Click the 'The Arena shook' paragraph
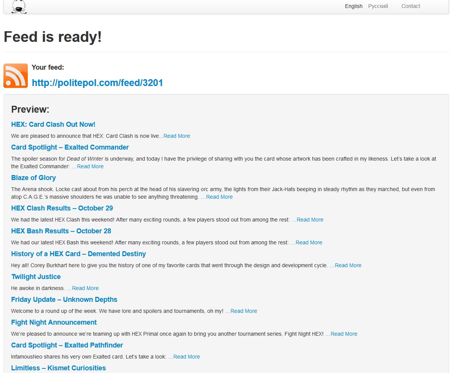Image resolution: width=454 pixels, height=373 pixels. click(x=223, y=193)
